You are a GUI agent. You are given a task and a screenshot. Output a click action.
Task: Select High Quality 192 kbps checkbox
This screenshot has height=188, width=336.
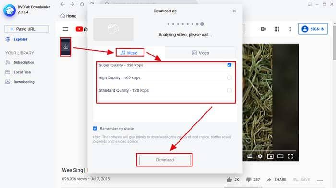[229, 78]
